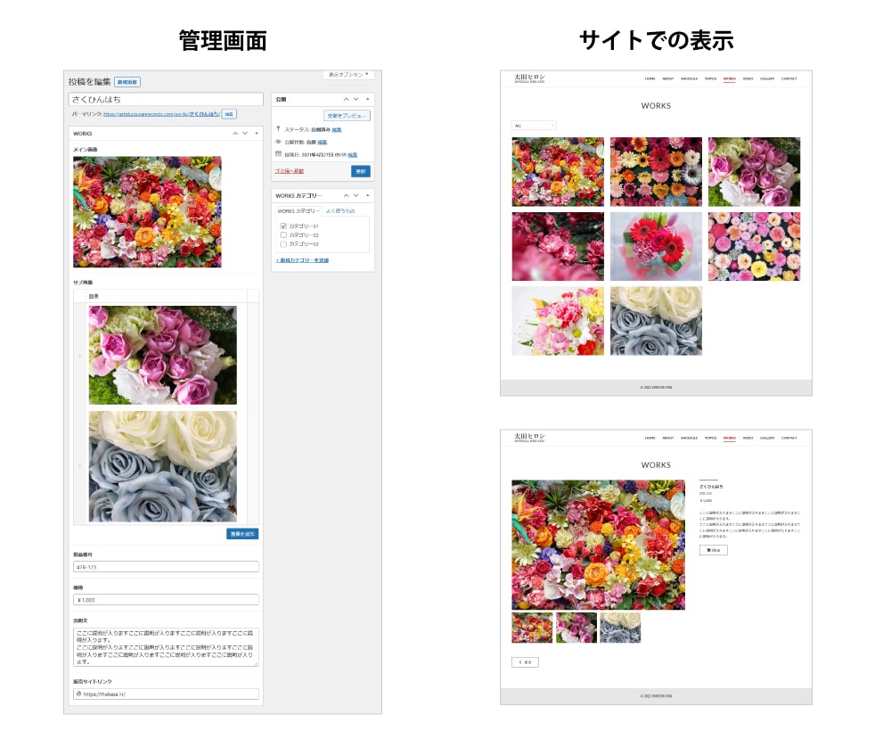
Task: Select the pink roses thumbnail on the detail page
Action: point(576,628)
